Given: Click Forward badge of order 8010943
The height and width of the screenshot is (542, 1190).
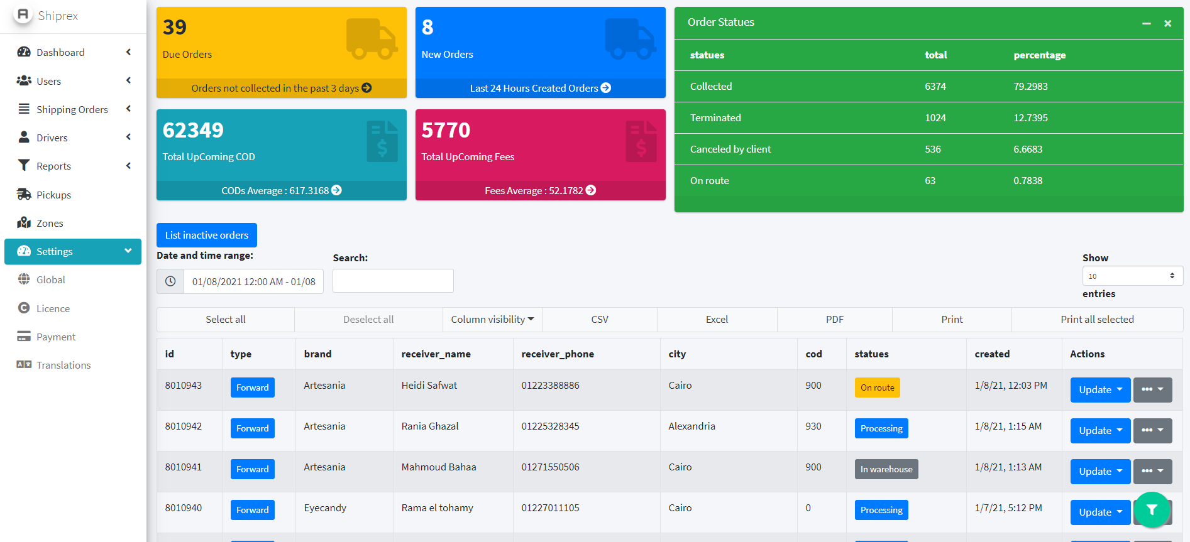Looking at the screenshot, I should pyautogui.click(x=252, y=388).
